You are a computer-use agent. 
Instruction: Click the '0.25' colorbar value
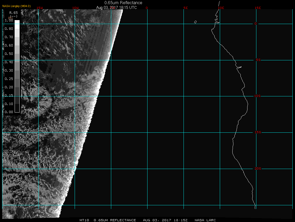(9, 79)
